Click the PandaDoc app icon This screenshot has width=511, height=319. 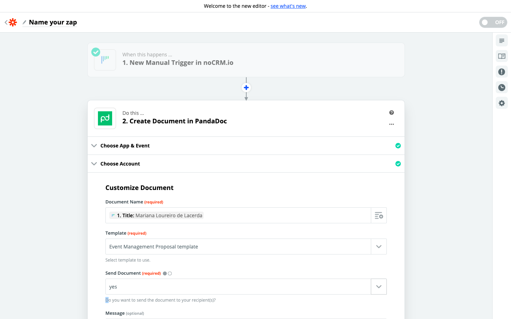tap(105, 118)
